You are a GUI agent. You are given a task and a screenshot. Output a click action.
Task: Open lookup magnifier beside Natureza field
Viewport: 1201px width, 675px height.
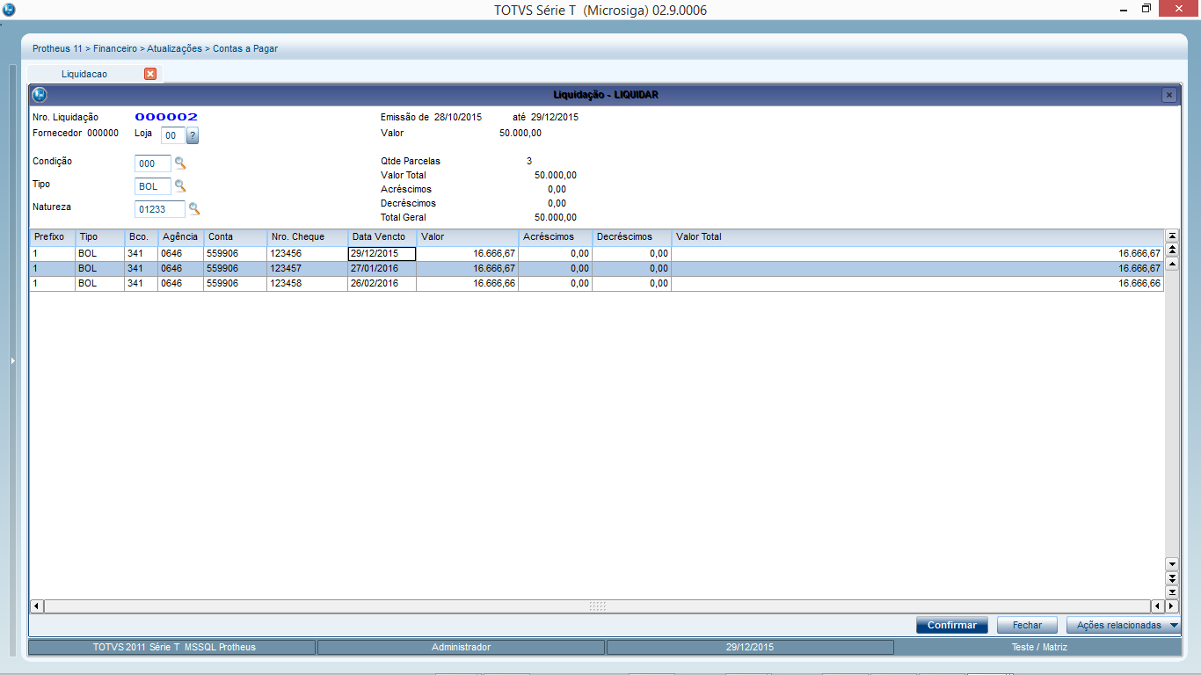tap(194, 209)
